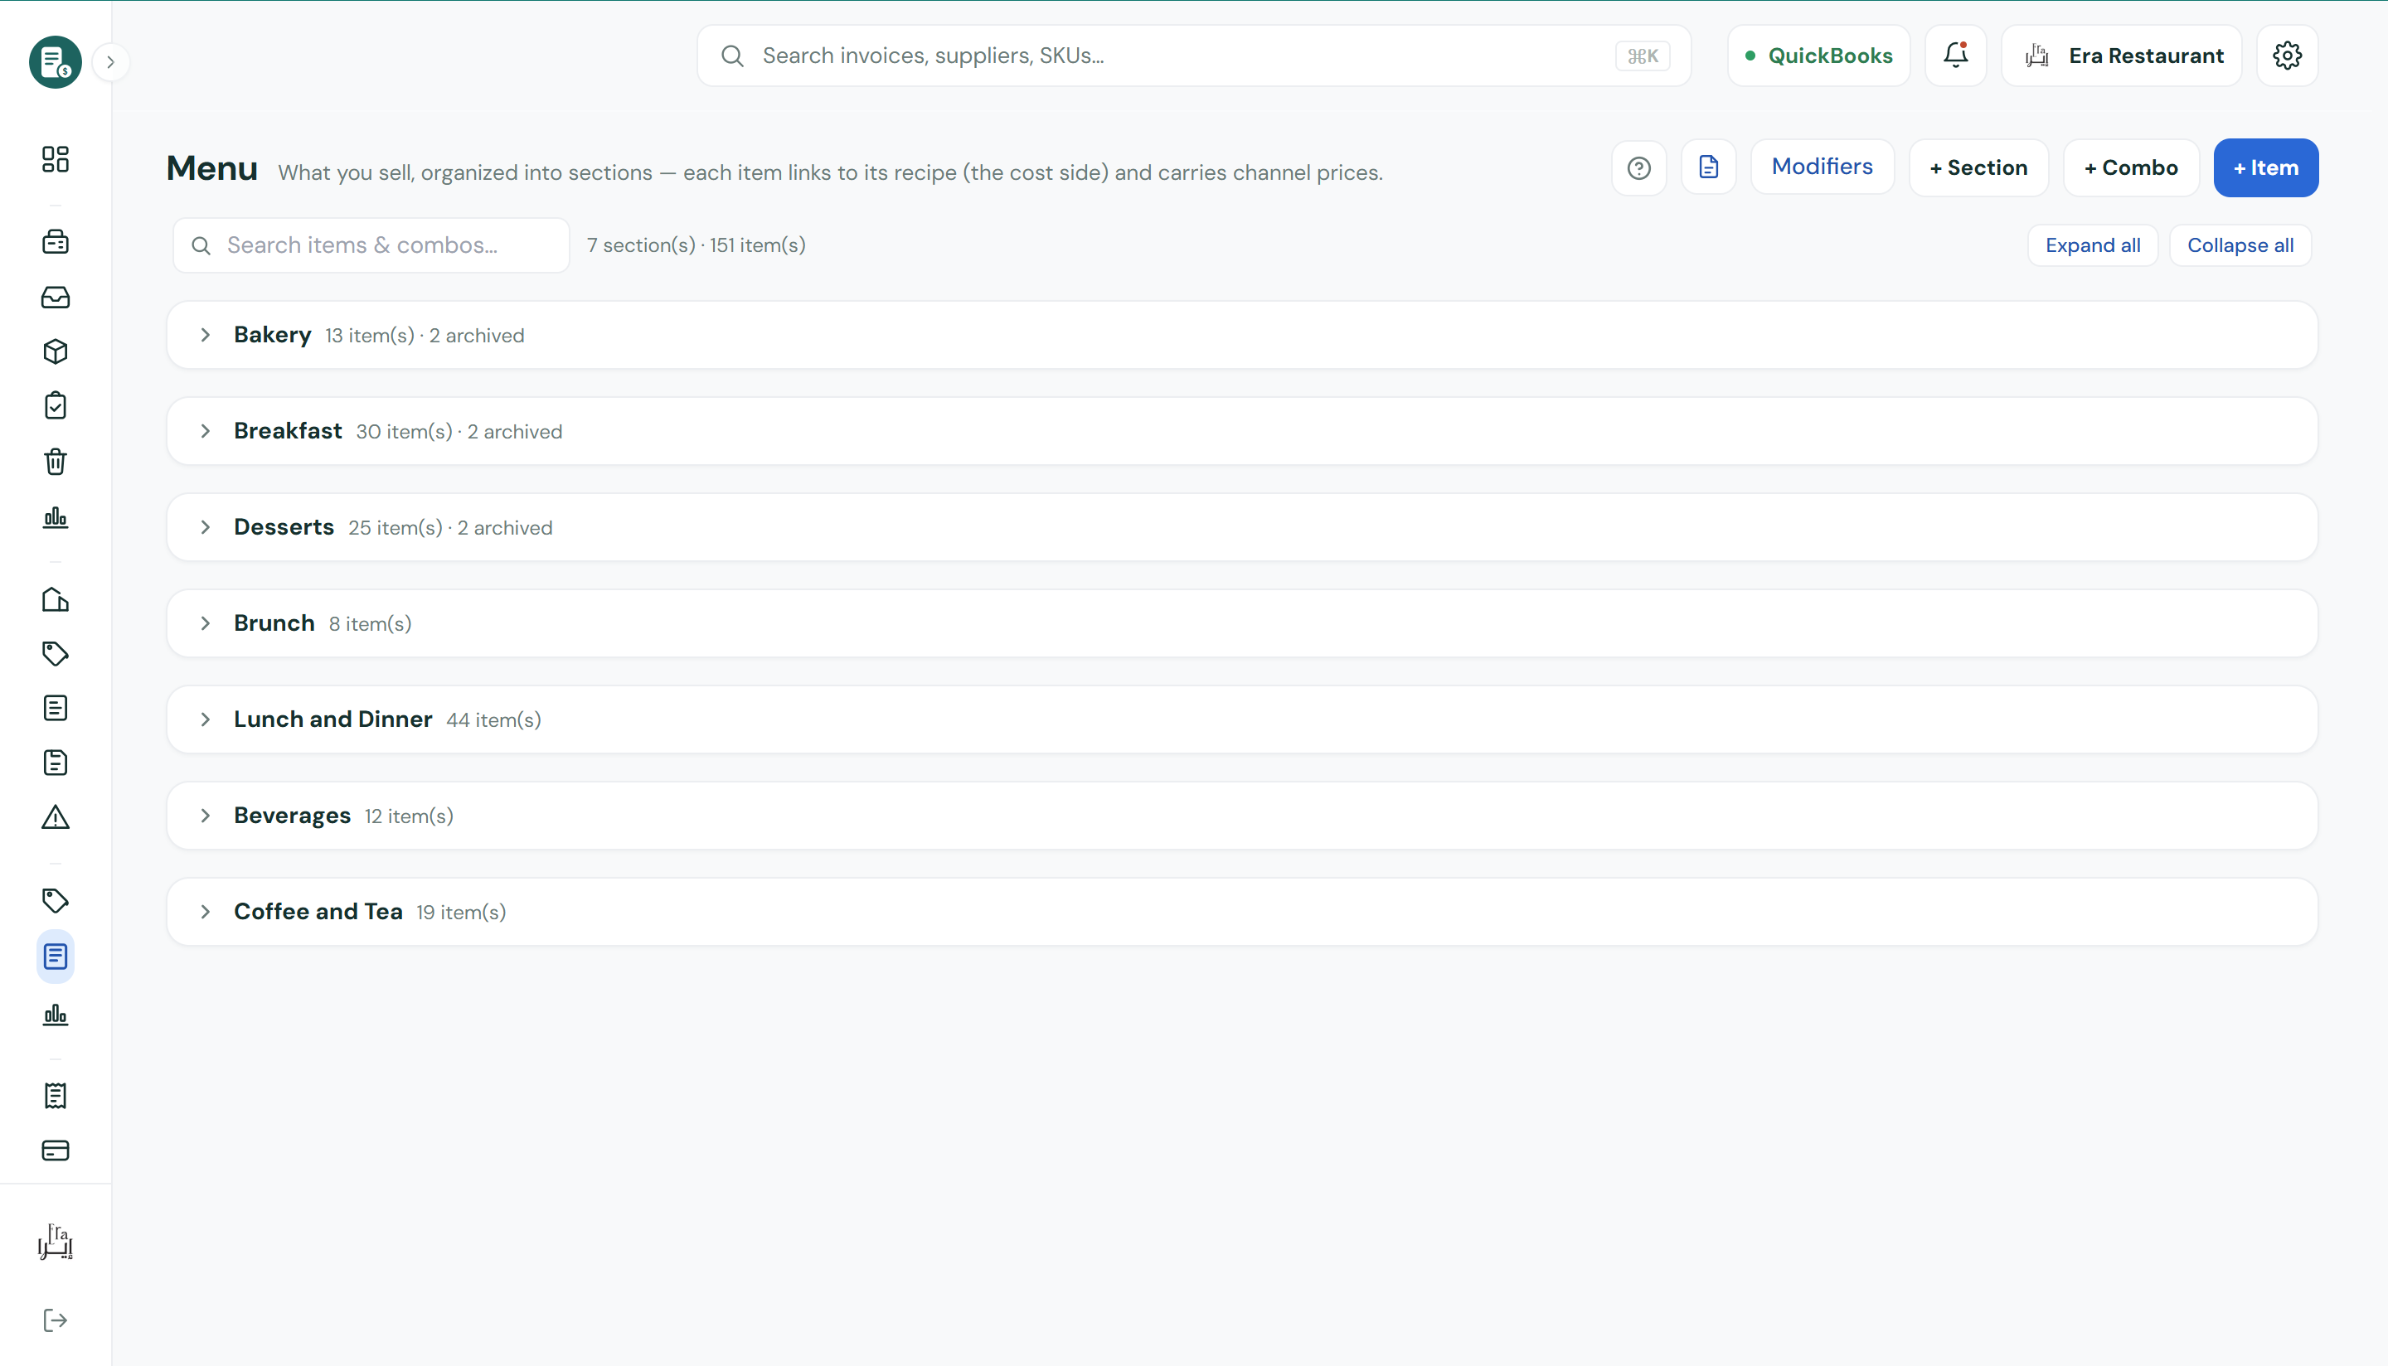Open the file icon with folded corner
Viewport: 2388px width, 1366px height.
point(56,763)
